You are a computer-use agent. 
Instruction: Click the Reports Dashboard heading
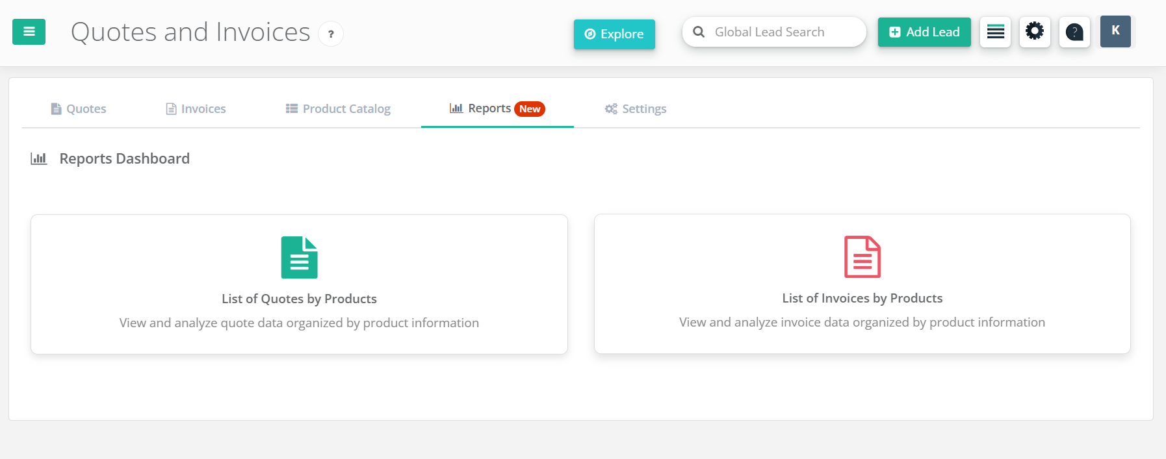click(125, 158)
